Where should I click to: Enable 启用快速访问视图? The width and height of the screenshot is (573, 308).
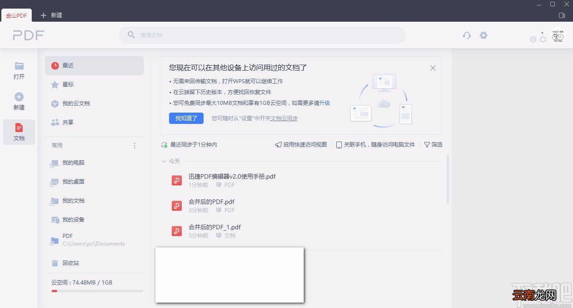[x=301, y=145]
